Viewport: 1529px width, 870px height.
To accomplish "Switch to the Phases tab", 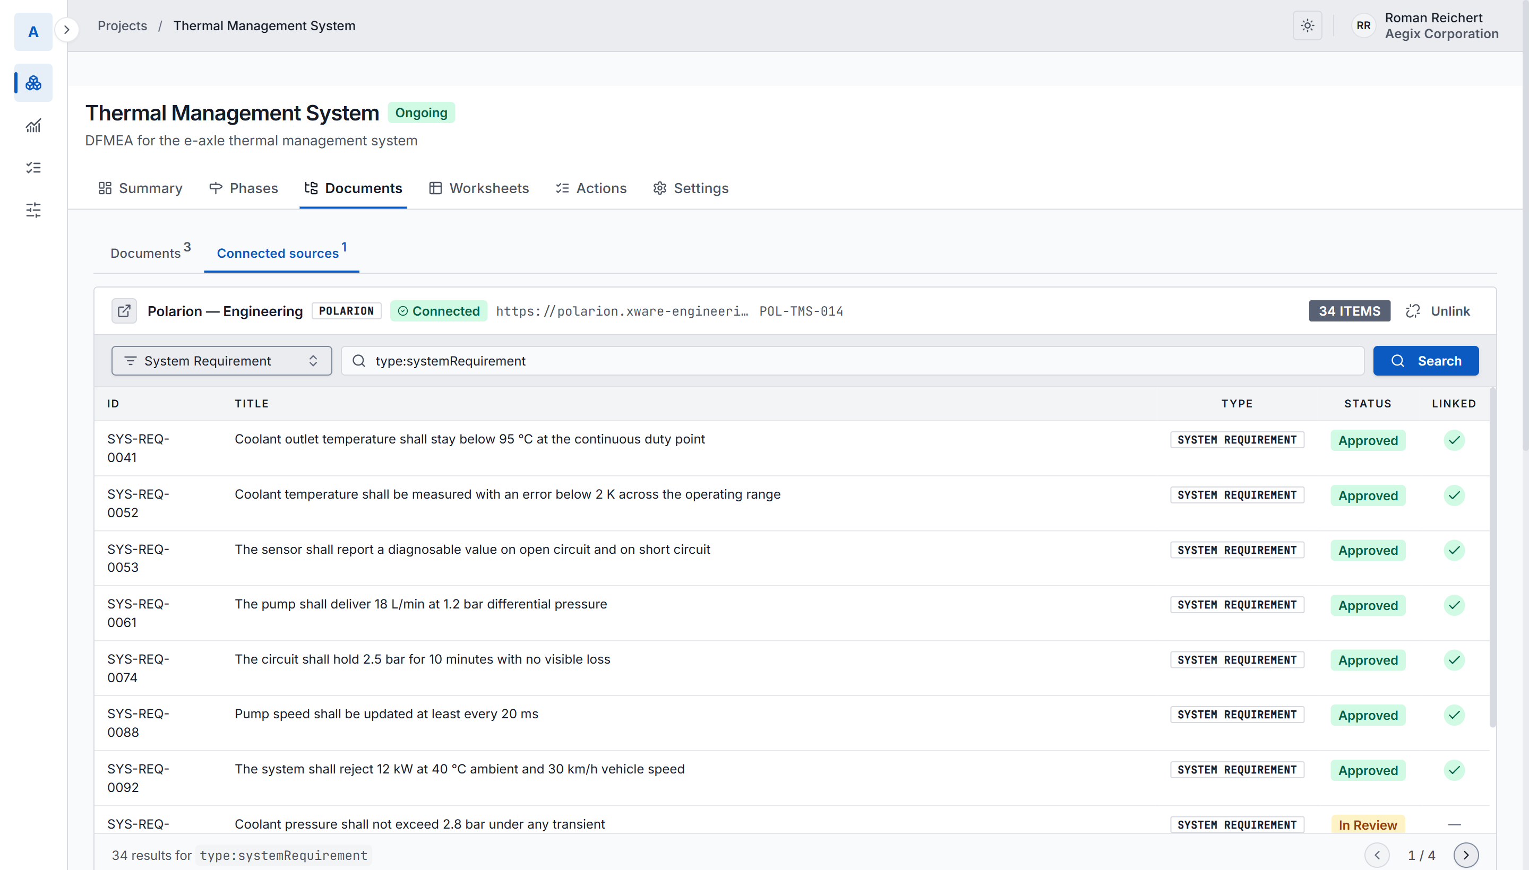I will tap(243, 188).
